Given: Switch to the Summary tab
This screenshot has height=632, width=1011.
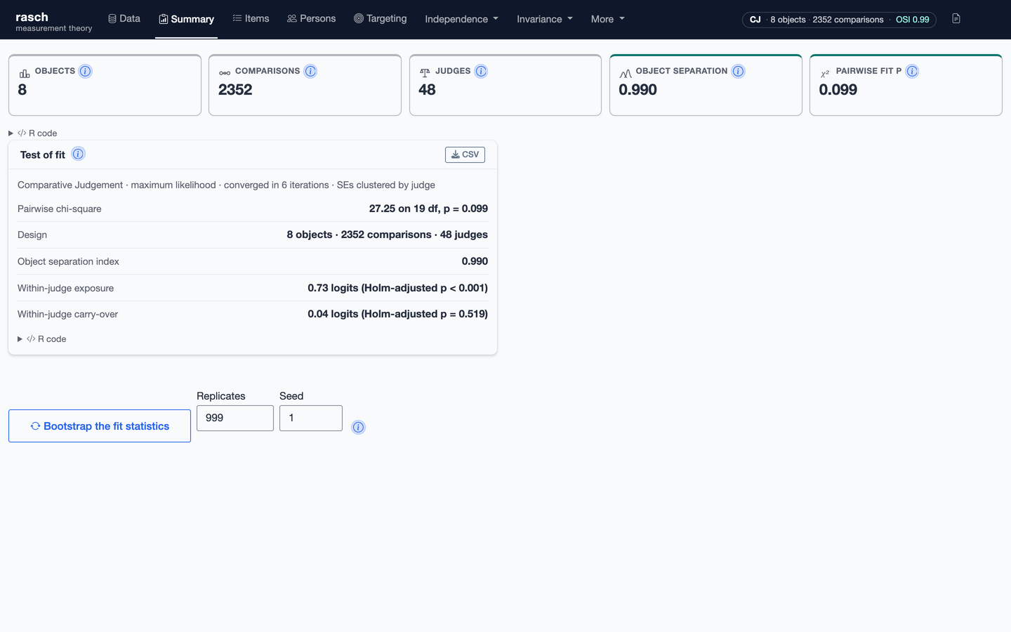Looking at the screenshot, I should [186, 19].
